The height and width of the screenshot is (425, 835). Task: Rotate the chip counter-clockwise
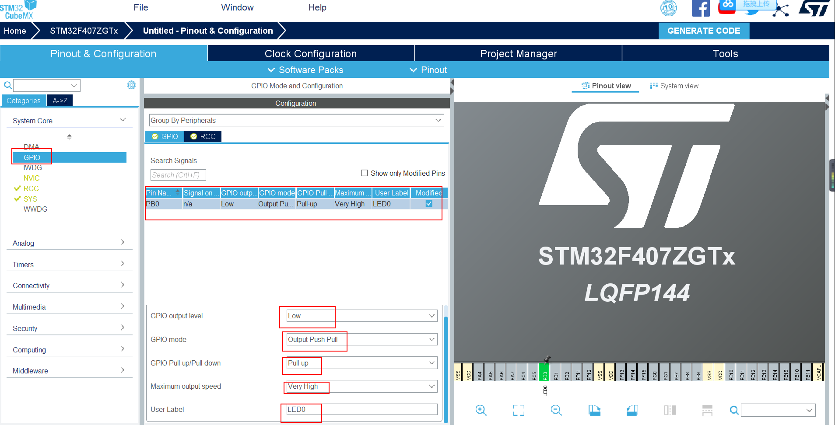coord(632,410)
